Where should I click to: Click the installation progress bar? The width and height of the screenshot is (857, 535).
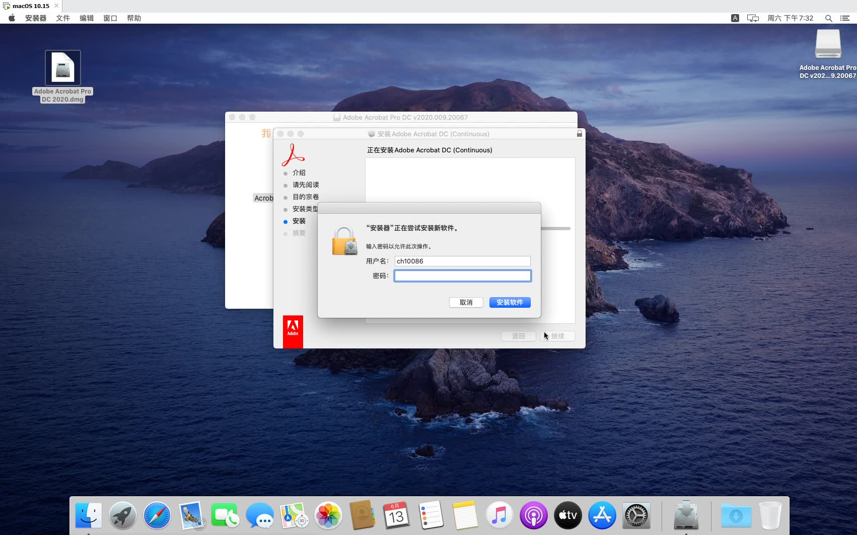tap(555, 228)
